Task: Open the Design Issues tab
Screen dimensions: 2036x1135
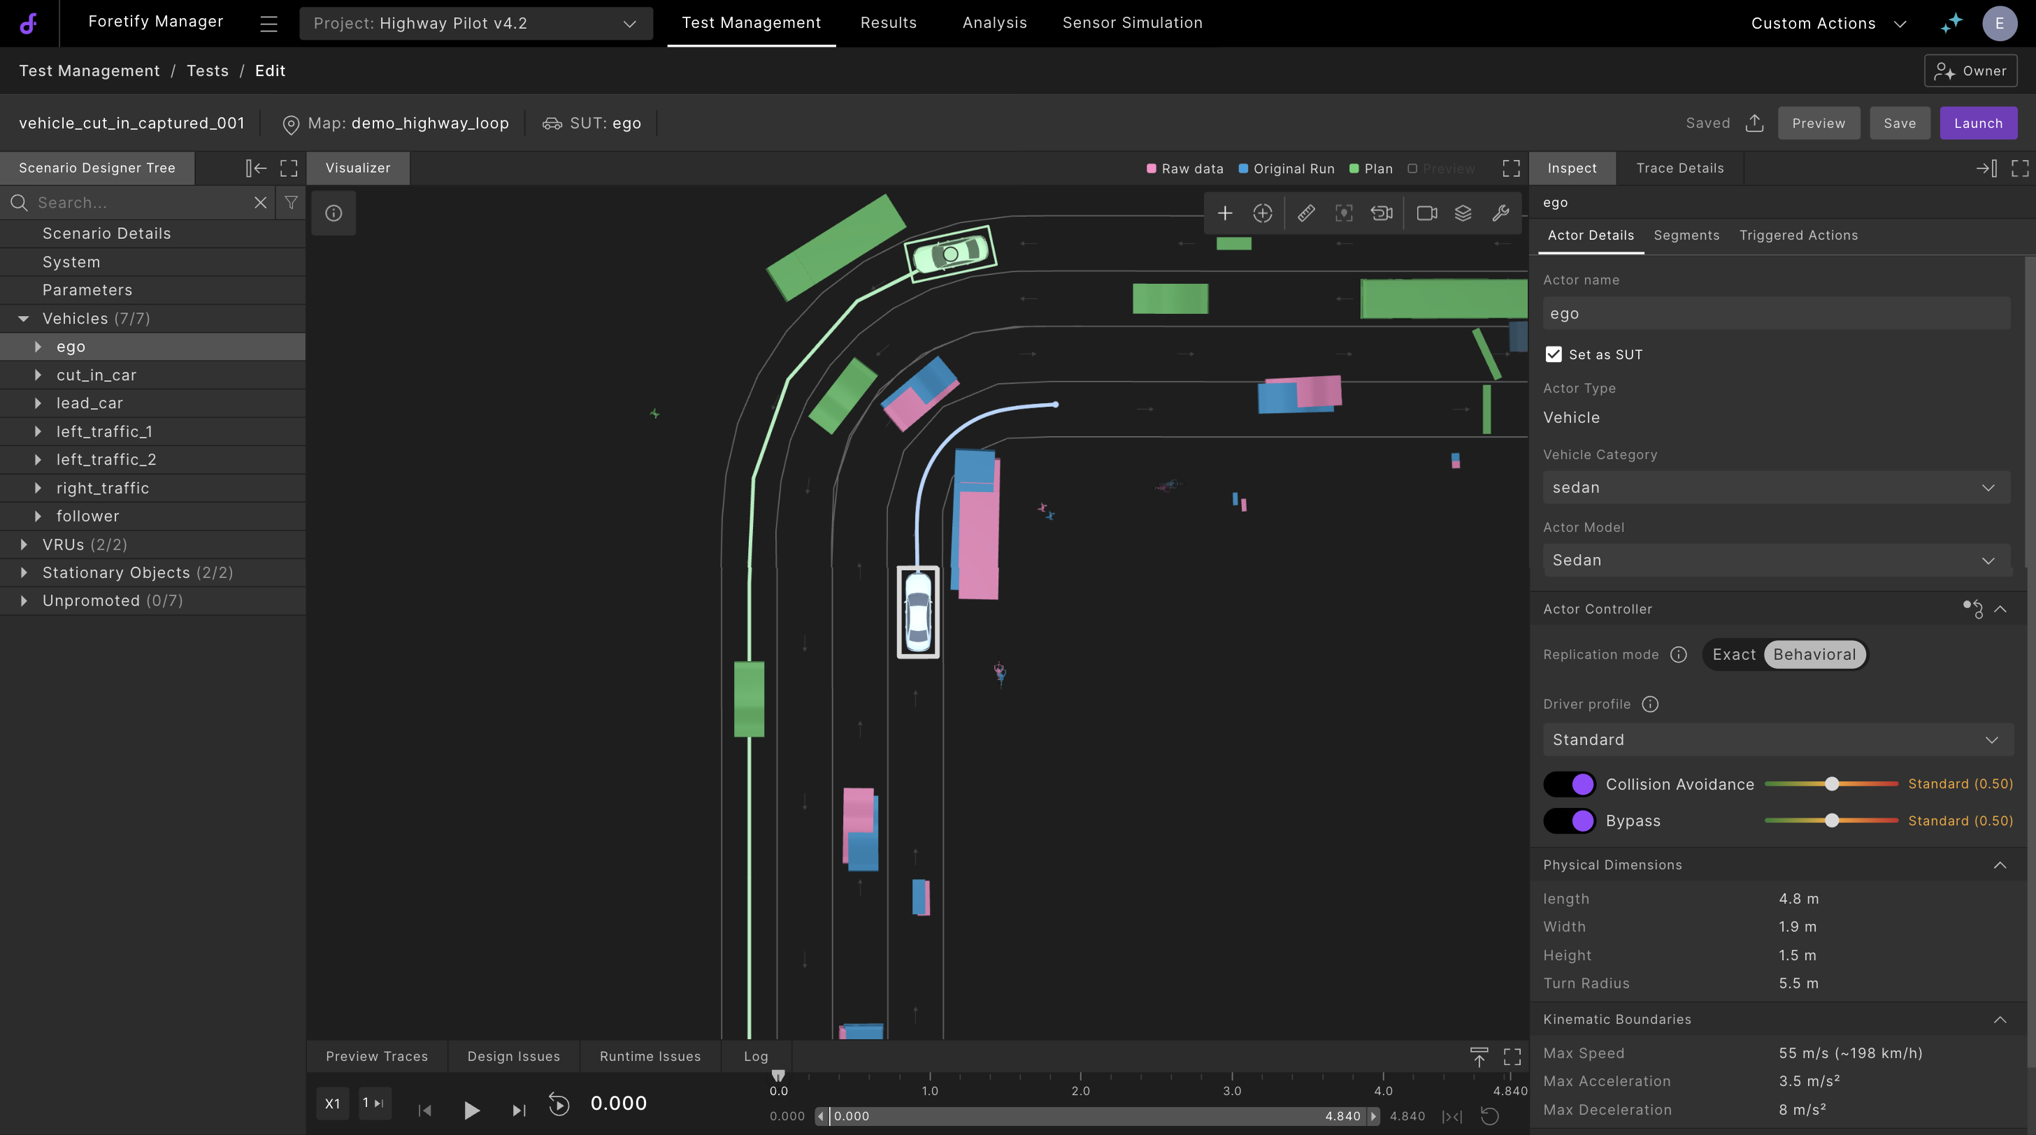Action: click(514, 1057)
